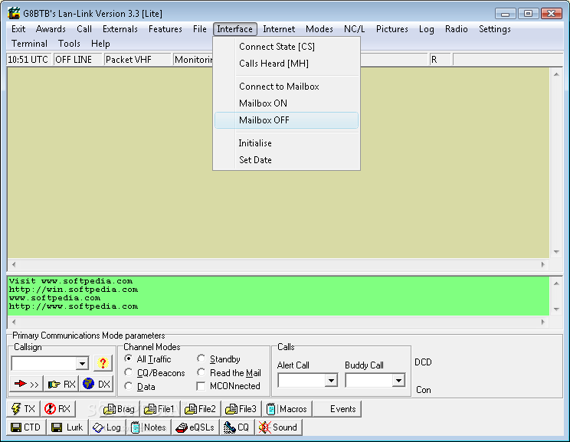Click the red arrow >> callsign button
The height and width of the screenshot is (442, 570).
[27, 384]
